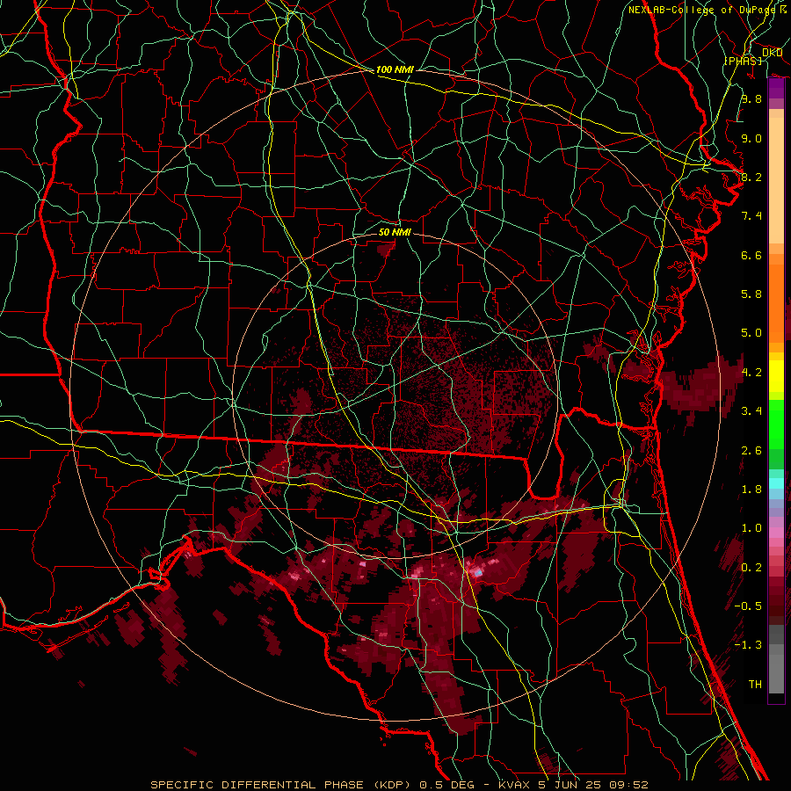Screen dimensions: 791x791
Task: Click the 5.8 scale value
Action: click(x=751, y=294)
